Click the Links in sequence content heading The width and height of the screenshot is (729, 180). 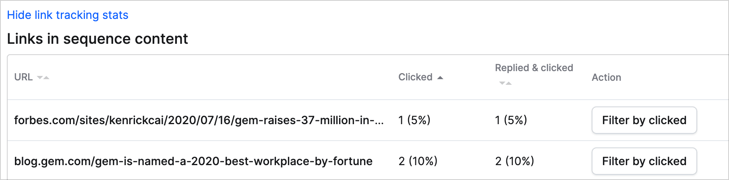click(x=97, y=39)
